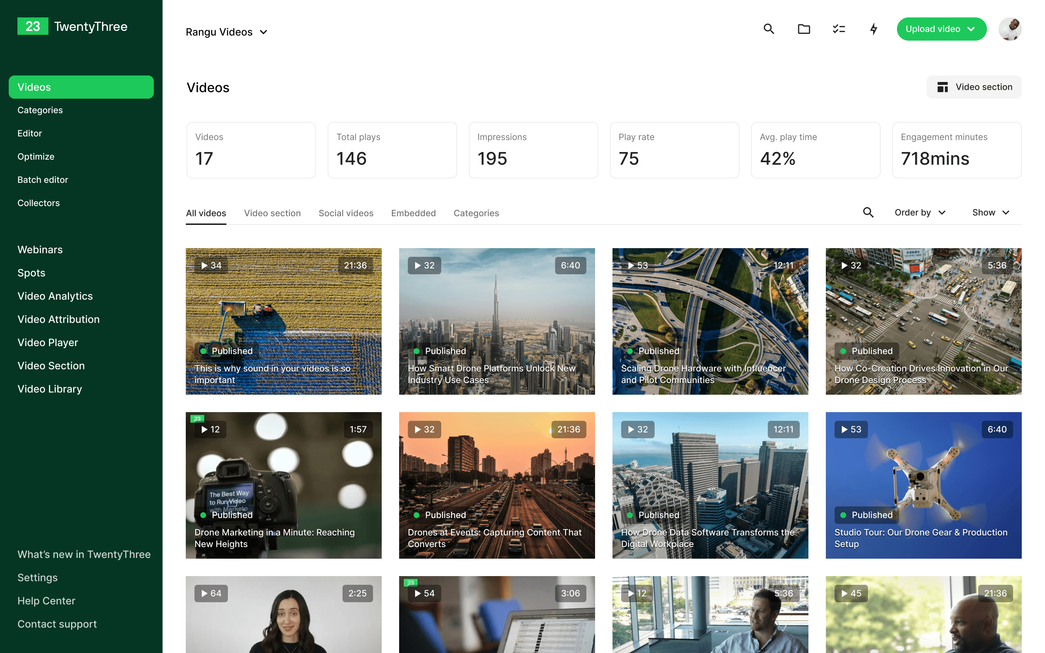Screen dimensions: 1045x653
Task: Open 'Drone Marketing in a Minute' thumbnail
Action: pyautogui.click(x=284, y=485)
